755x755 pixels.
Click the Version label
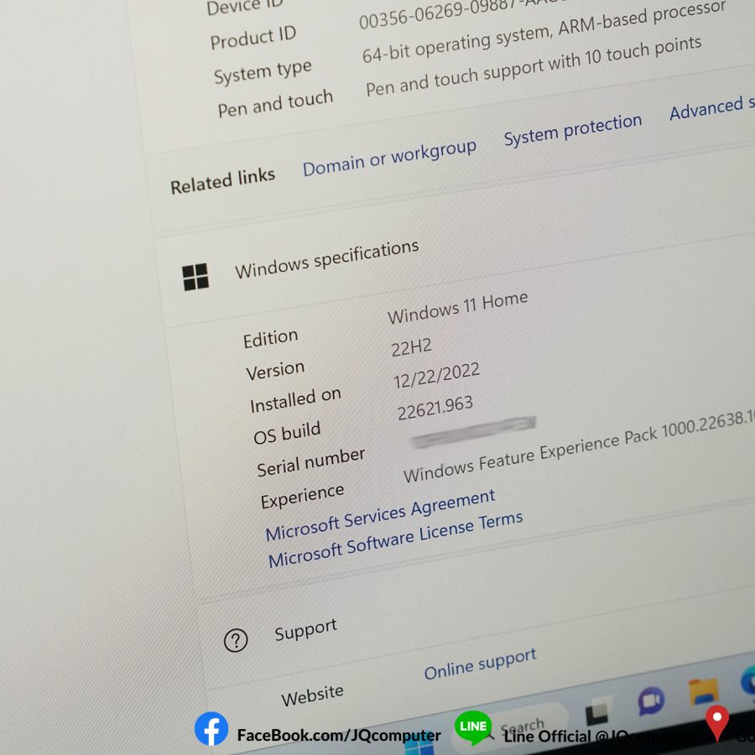coord(275,371)
